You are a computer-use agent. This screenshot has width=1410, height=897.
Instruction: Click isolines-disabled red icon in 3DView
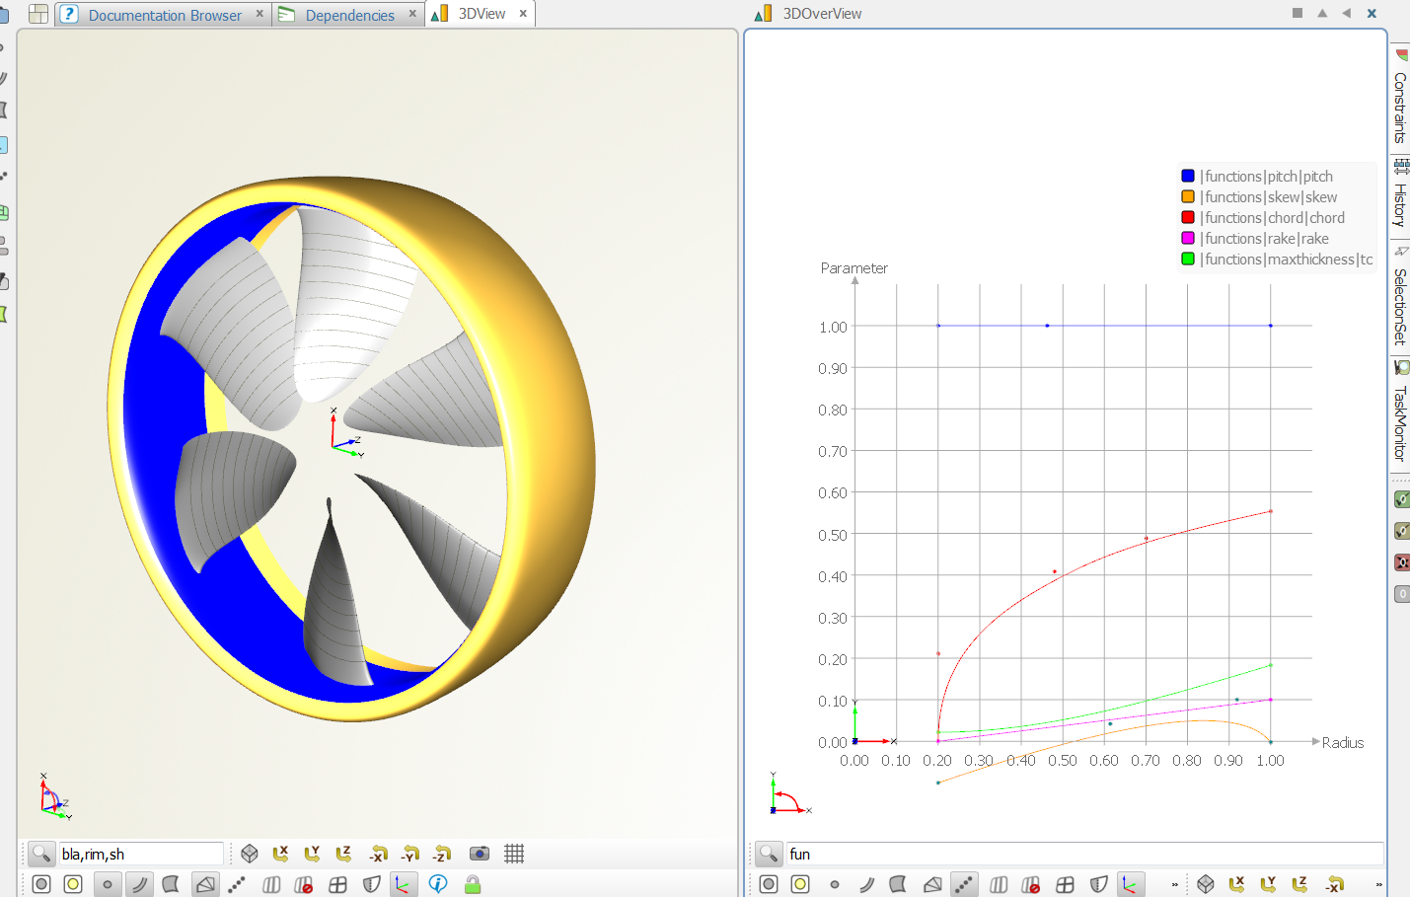pyautogui.click(x=304, y=884)
